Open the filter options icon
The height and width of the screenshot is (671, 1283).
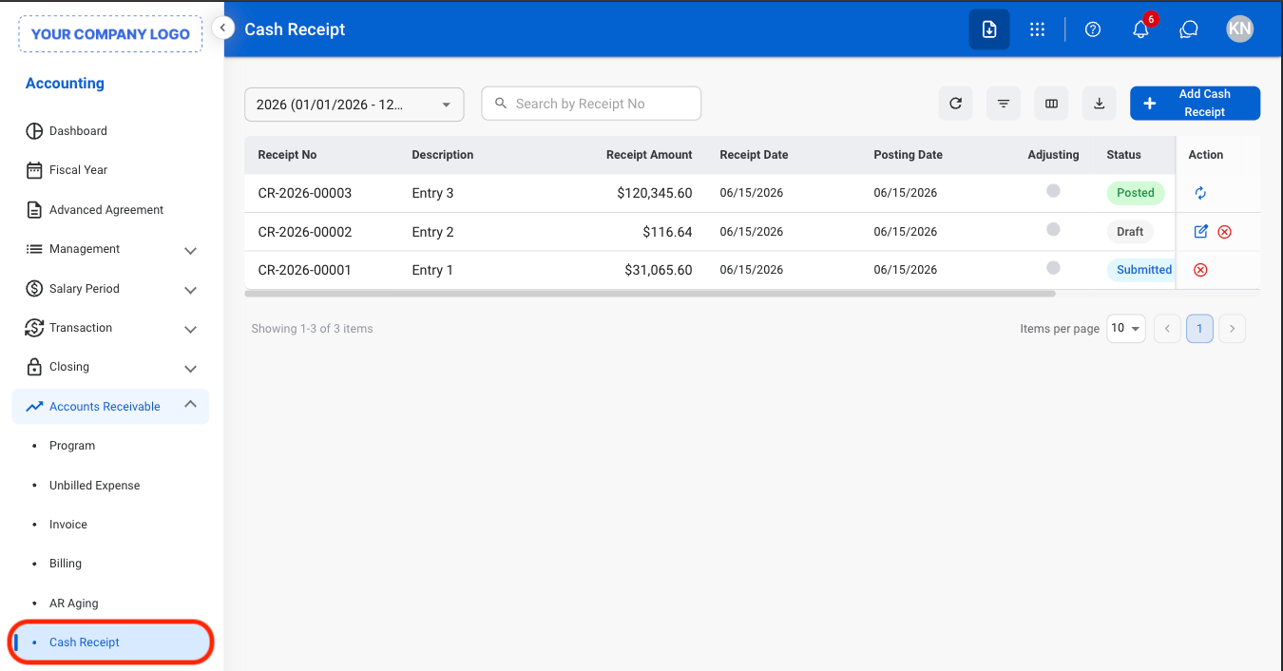click(1004, 104)
